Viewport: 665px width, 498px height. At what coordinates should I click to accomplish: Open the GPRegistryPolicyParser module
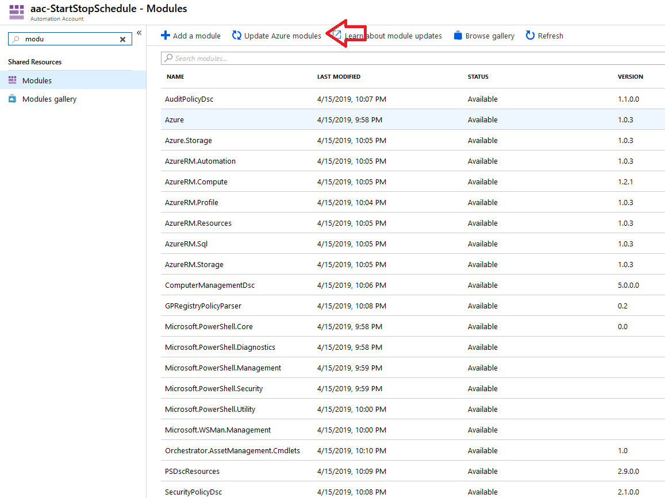(203, 306)
